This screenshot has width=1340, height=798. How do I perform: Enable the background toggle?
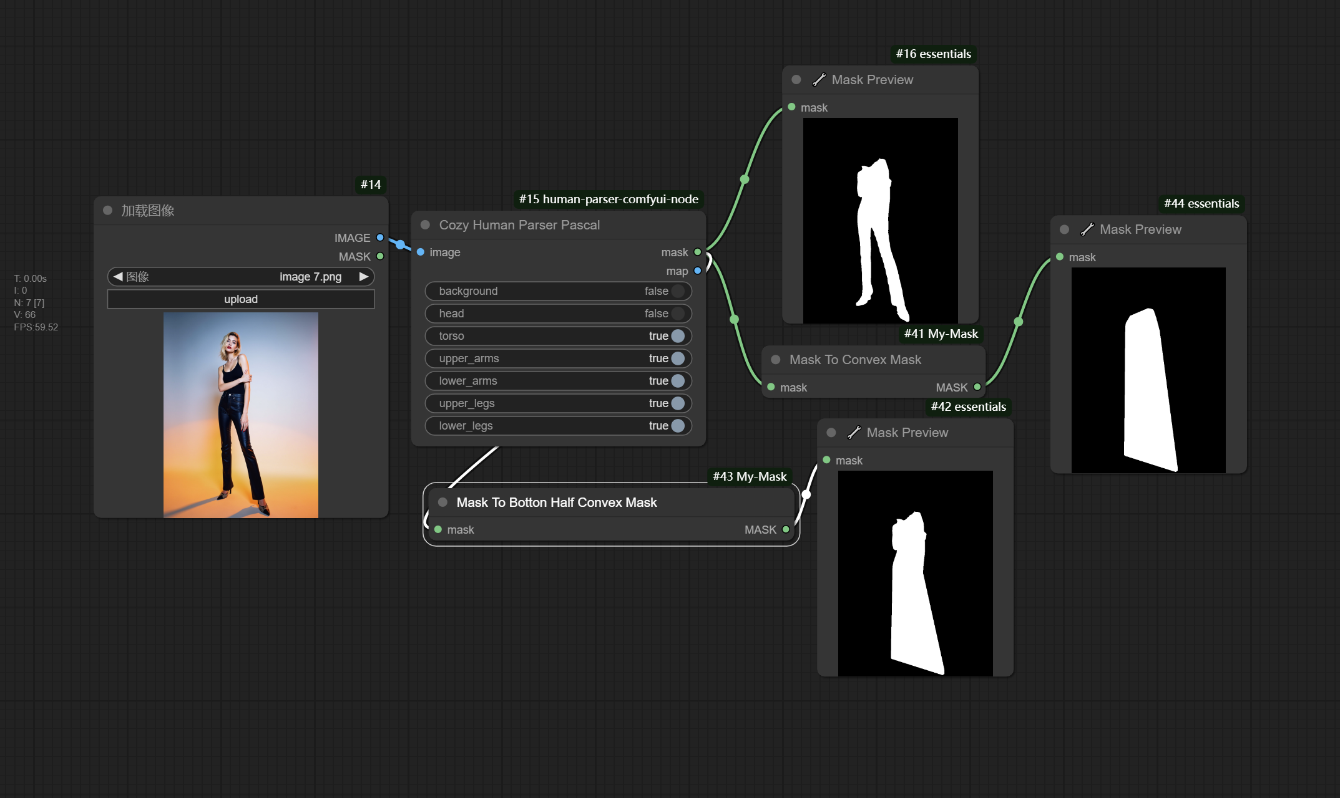tap(678, 291)
